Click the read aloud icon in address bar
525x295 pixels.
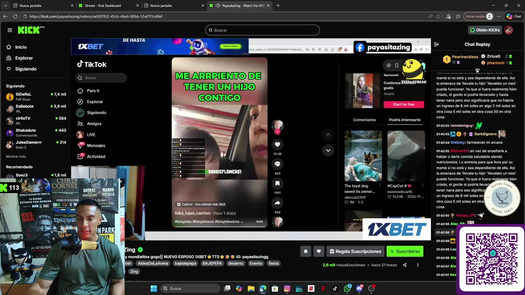430,16
